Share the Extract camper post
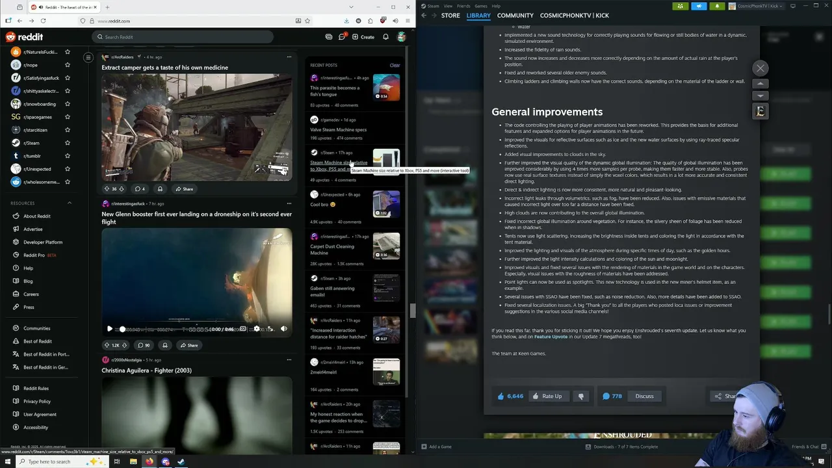The width and height of the screenshot is (832, 468). click(183, 189)
